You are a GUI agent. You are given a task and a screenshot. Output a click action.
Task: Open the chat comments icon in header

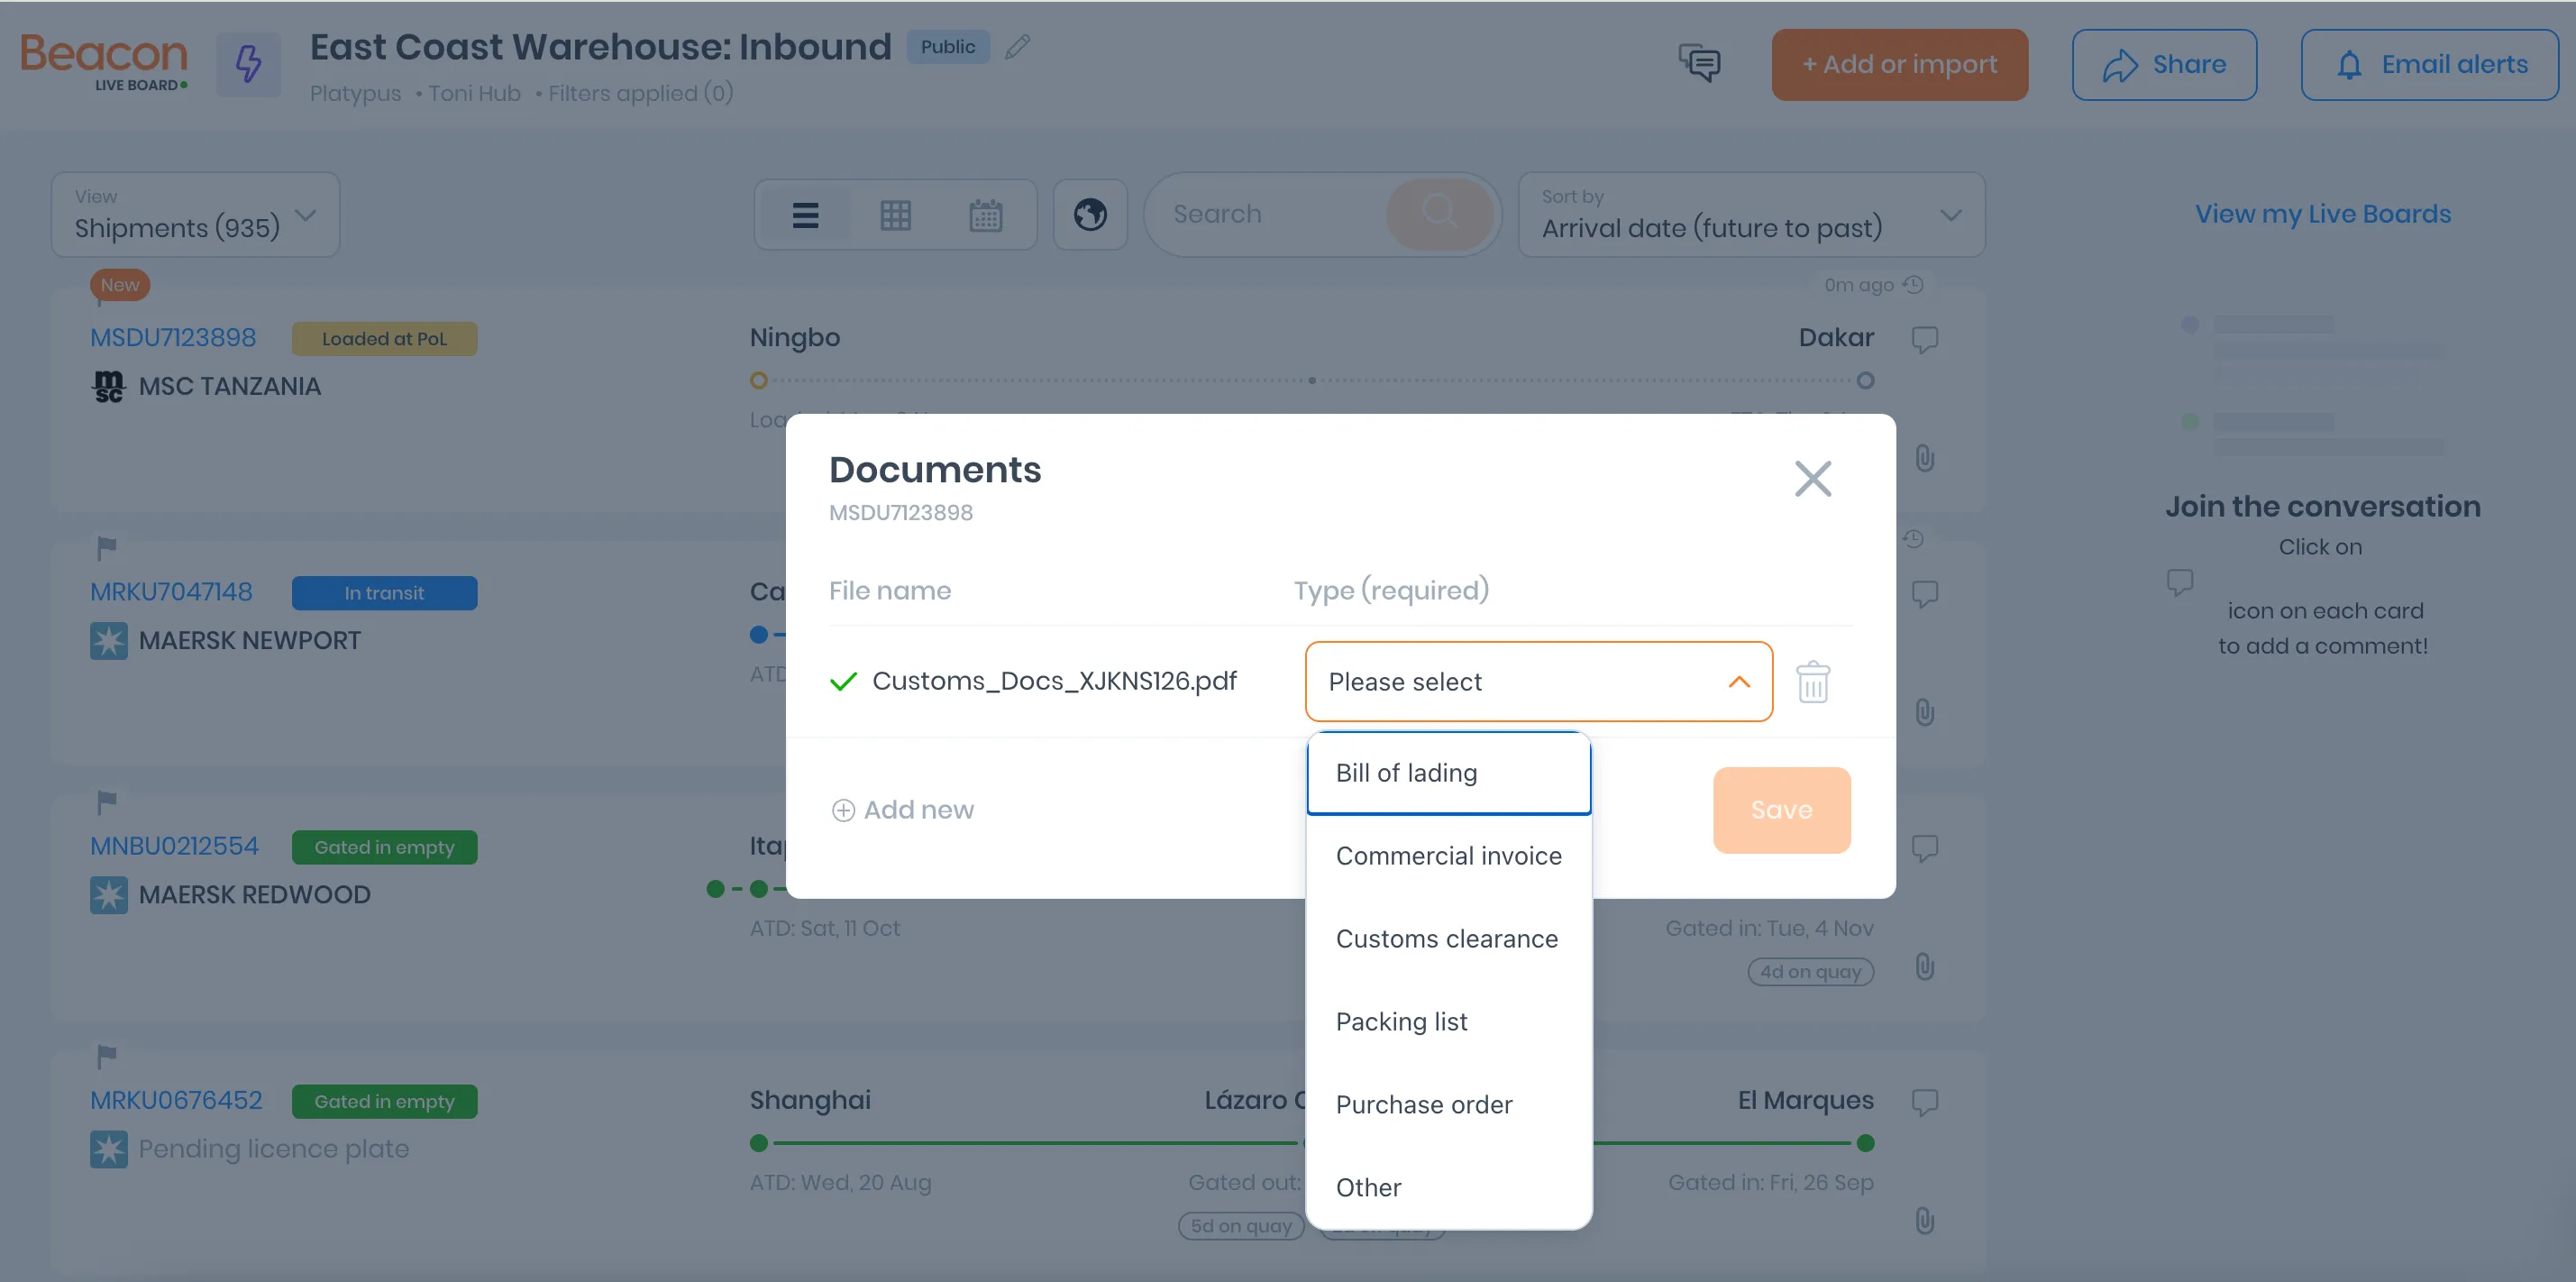pos(1699,64)
